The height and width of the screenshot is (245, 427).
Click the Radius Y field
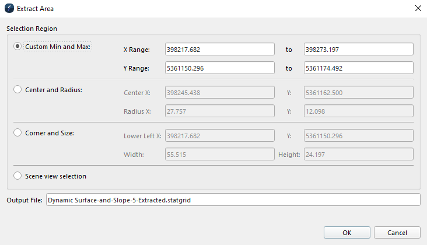359,111
